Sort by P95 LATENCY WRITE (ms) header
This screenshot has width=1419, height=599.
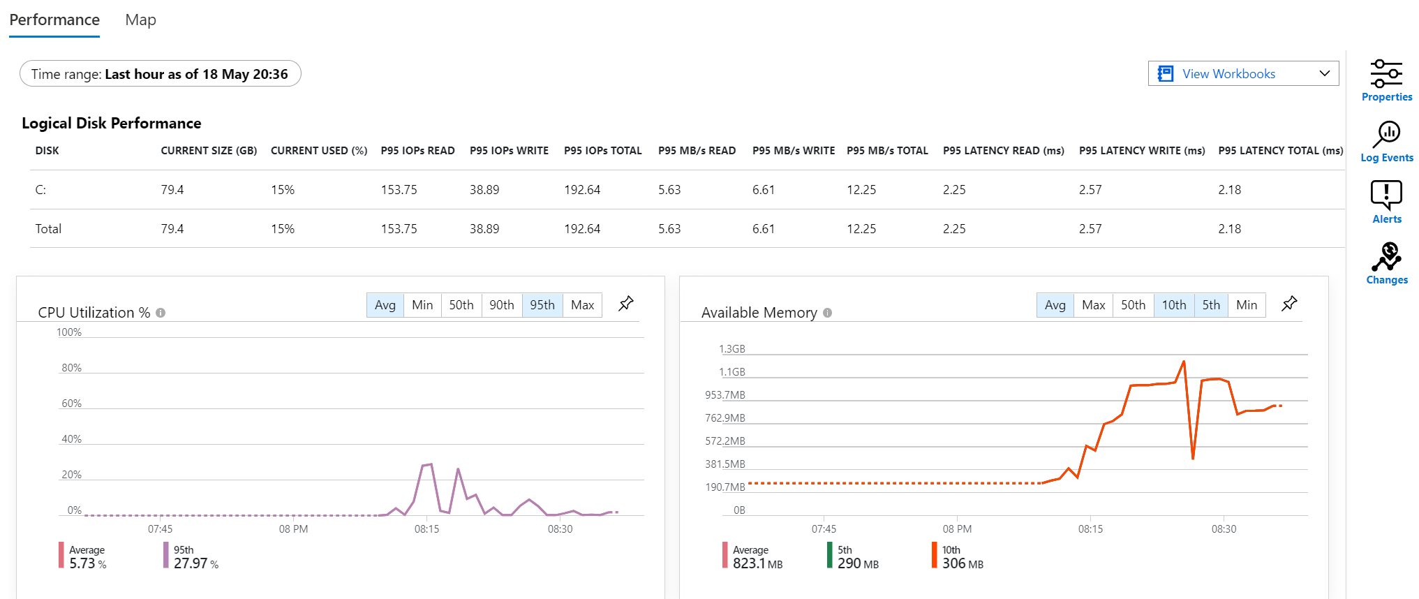1142,151
